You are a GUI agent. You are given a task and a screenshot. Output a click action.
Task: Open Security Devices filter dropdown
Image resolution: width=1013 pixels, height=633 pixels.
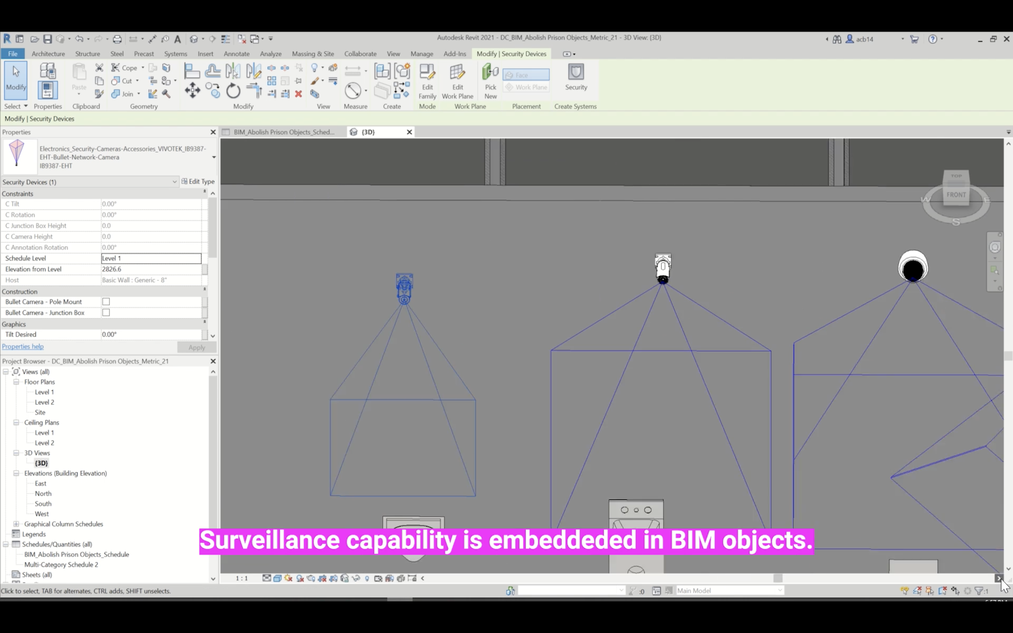174,182
